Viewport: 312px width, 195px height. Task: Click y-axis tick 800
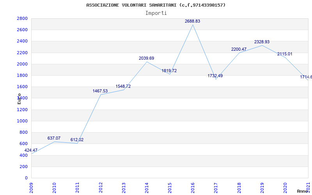[x=23, y=132]
